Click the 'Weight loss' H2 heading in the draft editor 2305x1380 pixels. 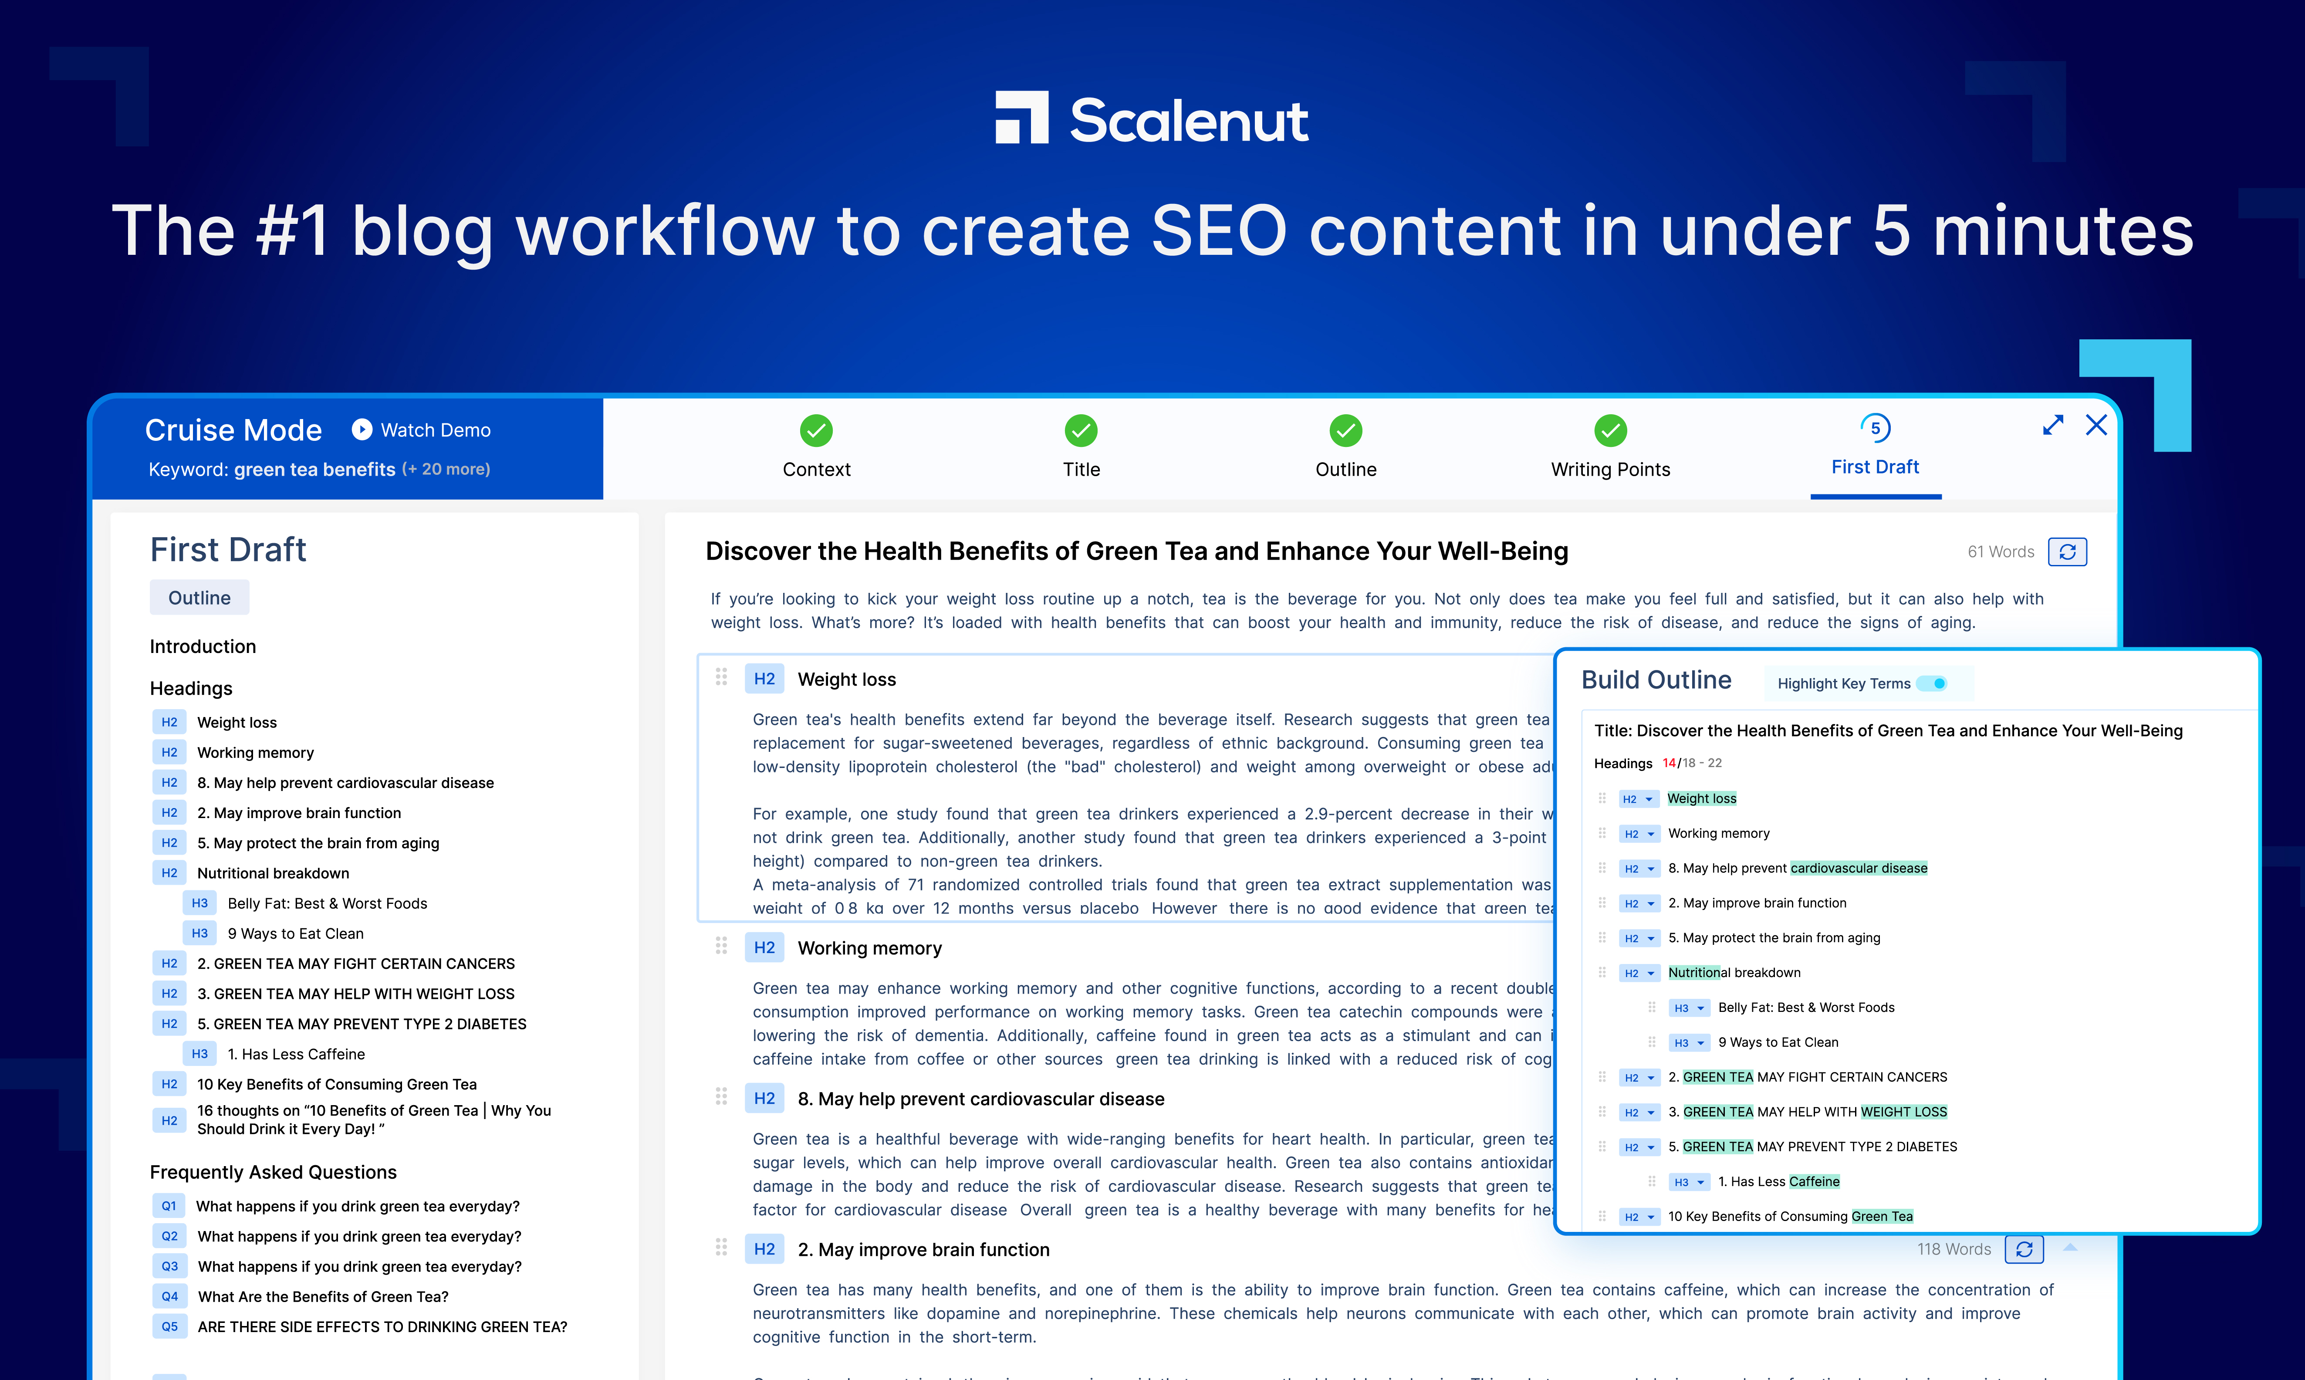point(846,680)
